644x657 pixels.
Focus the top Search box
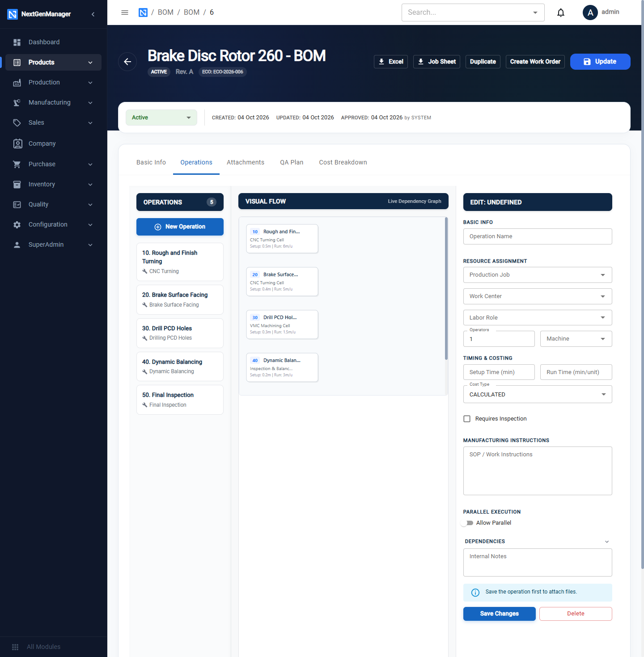point(473,13)
